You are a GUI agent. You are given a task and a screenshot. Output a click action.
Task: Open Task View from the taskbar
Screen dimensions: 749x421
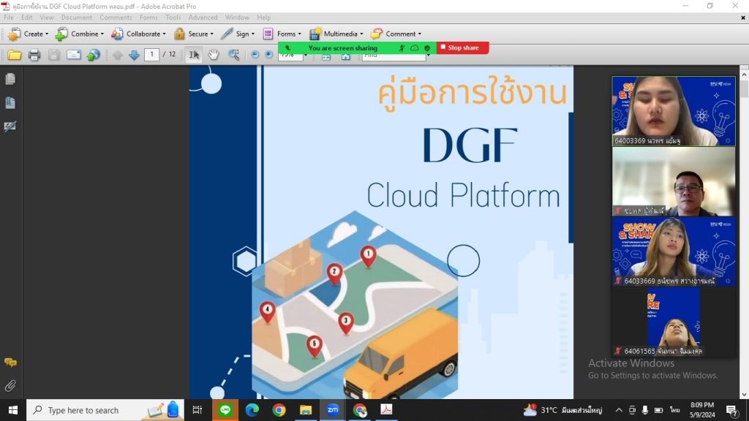(197, 410)
